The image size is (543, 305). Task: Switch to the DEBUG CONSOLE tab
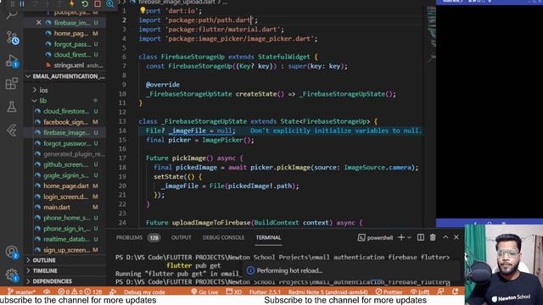pos(223,237)
